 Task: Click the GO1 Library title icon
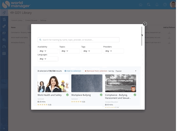[x=12, y=13]
